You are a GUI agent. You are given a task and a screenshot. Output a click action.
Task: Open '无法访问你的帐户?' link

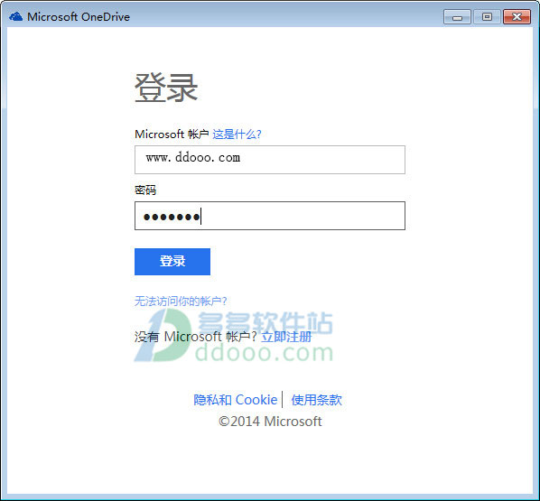[x=181, y=301]
